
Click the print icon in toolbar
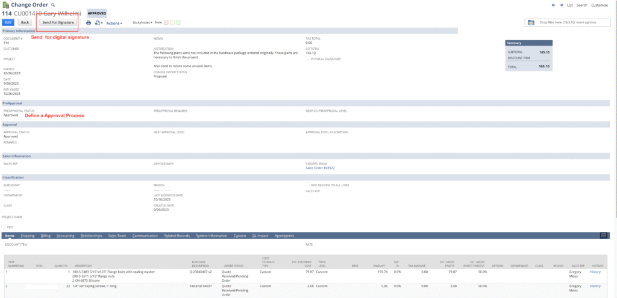point(88,23)
